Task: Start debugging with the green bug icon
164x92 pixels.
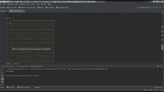Action: pos(157,7)
